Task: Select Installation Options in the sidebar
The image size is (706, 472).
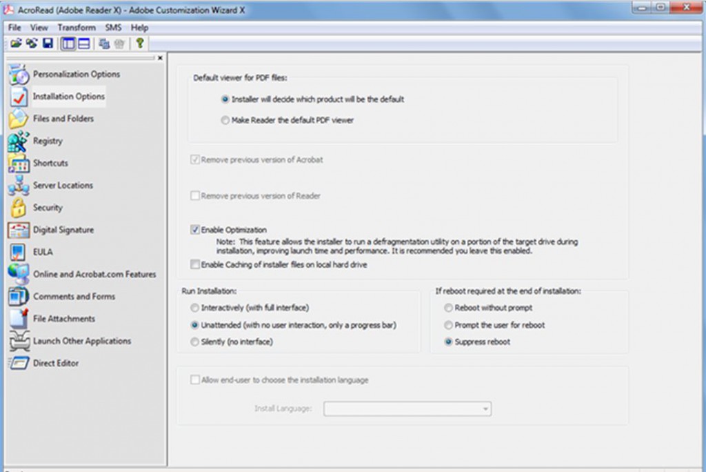Action: [69, 97]
